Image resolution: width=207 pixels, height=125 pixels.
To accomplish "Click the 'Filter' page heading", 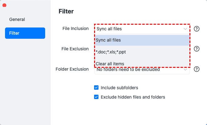I will (x=66, y=12).
